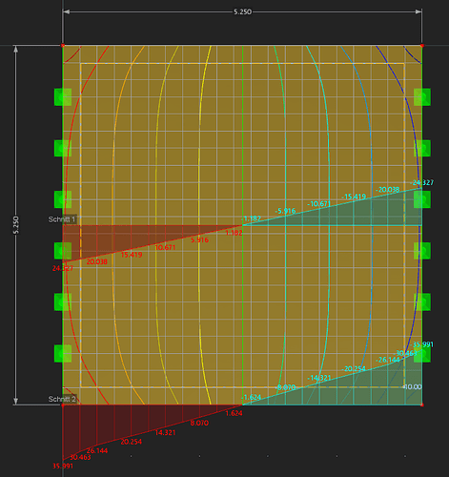The image size is (449, 477).
Task: Select the Schnitt 2 section label
Action: coord(62,399)
